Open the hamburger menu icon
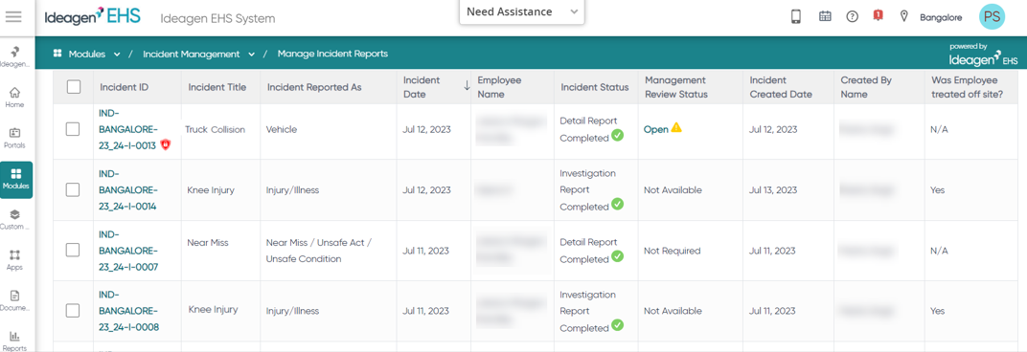1027x352 pixels. pyautogui.click(x=13, y=17)
